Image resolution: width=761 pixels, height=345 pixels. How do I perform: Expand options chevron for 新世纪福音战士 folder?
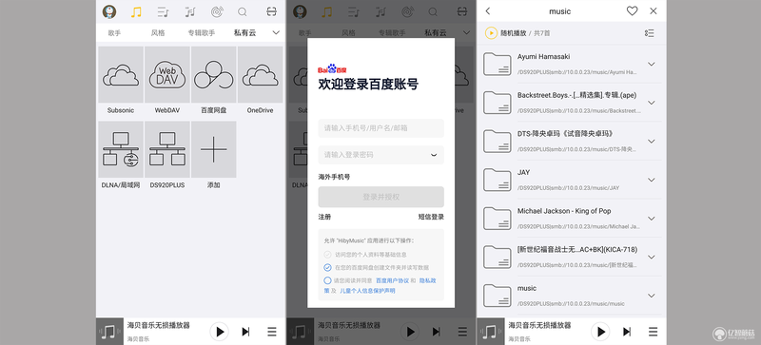pos(652,257)
